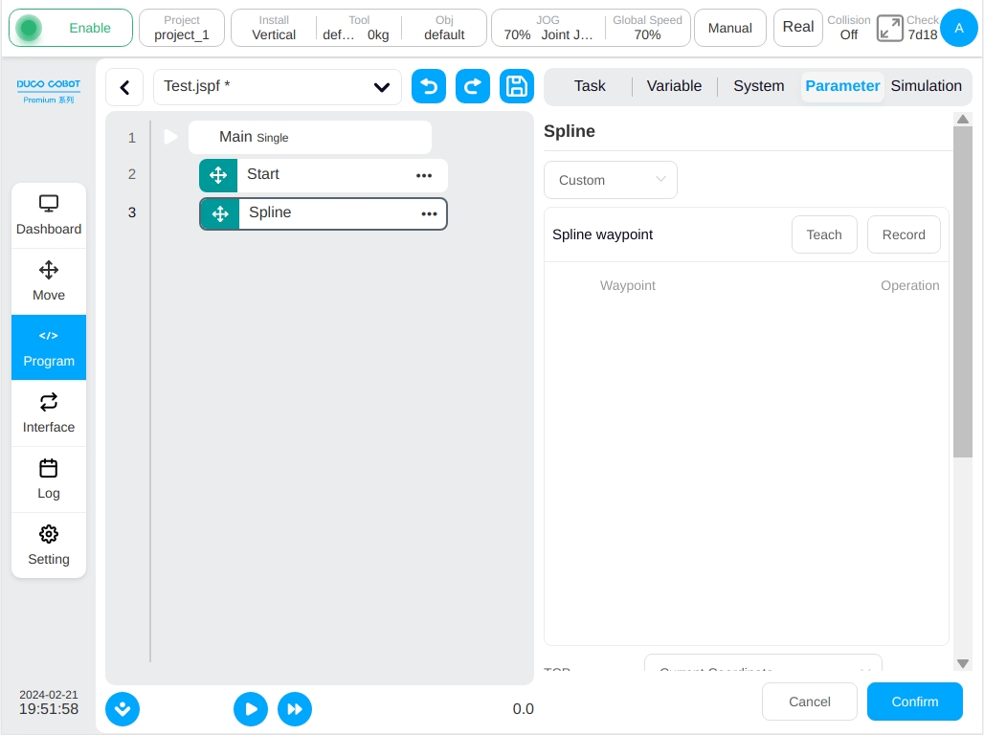
Task: Click the blue down-chevron circle button
Action: [123, 709]
